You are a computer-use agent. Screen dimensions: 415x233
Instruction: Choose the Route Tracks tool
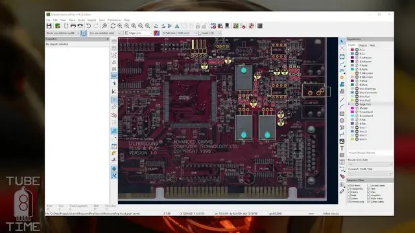(x=342, y=63)
